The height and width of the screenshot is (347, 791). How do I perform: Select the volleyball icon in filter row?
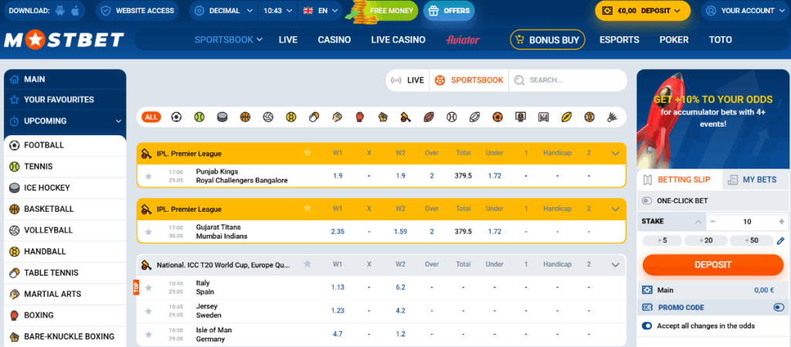[x=268, y=117]
